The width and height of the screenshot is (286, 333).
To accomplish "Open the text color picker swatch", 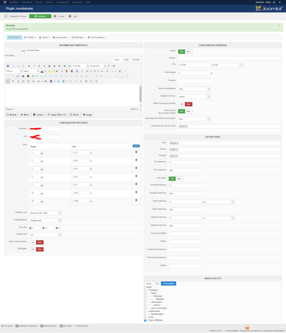I will pyautogui.click(x=42, y=71).
